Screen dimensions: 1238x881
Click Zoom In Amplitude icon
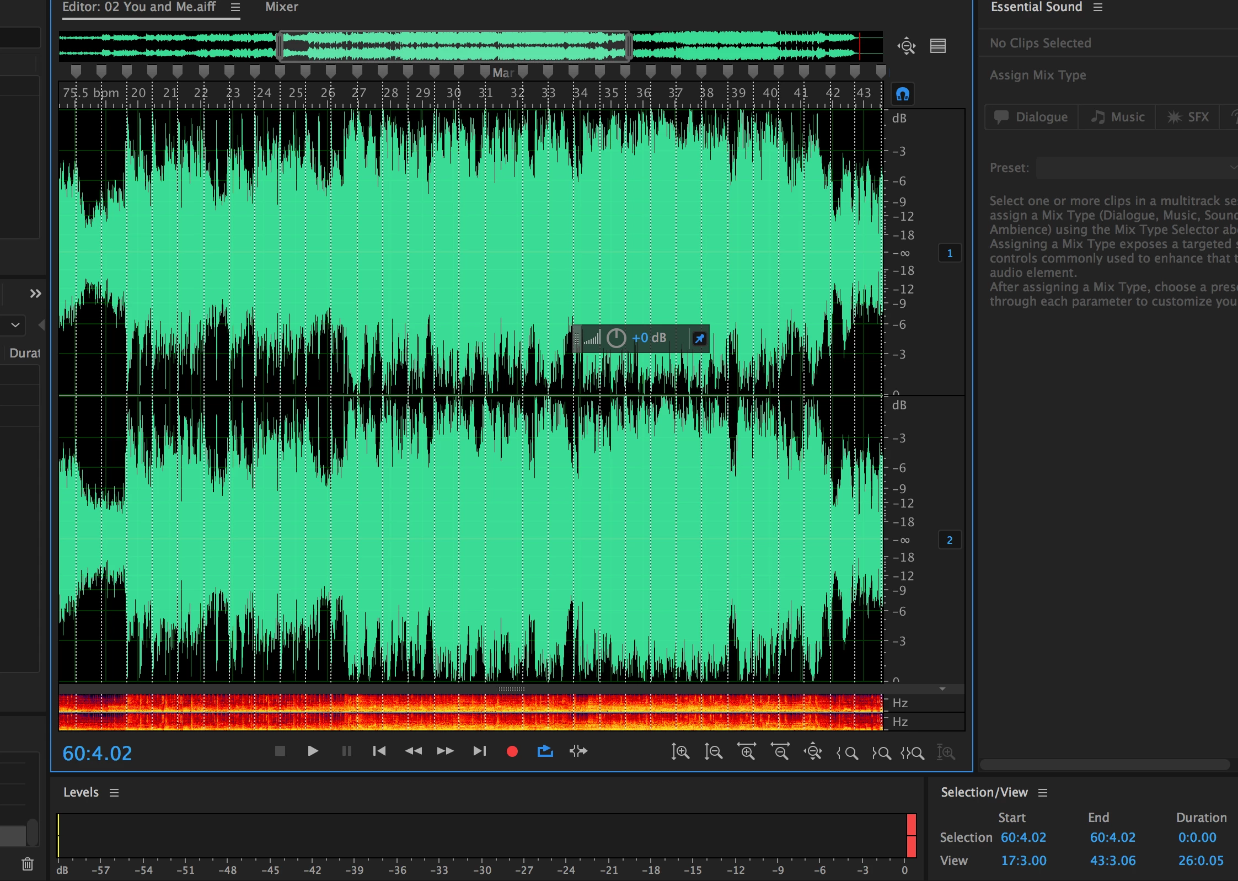click(680, 752)
